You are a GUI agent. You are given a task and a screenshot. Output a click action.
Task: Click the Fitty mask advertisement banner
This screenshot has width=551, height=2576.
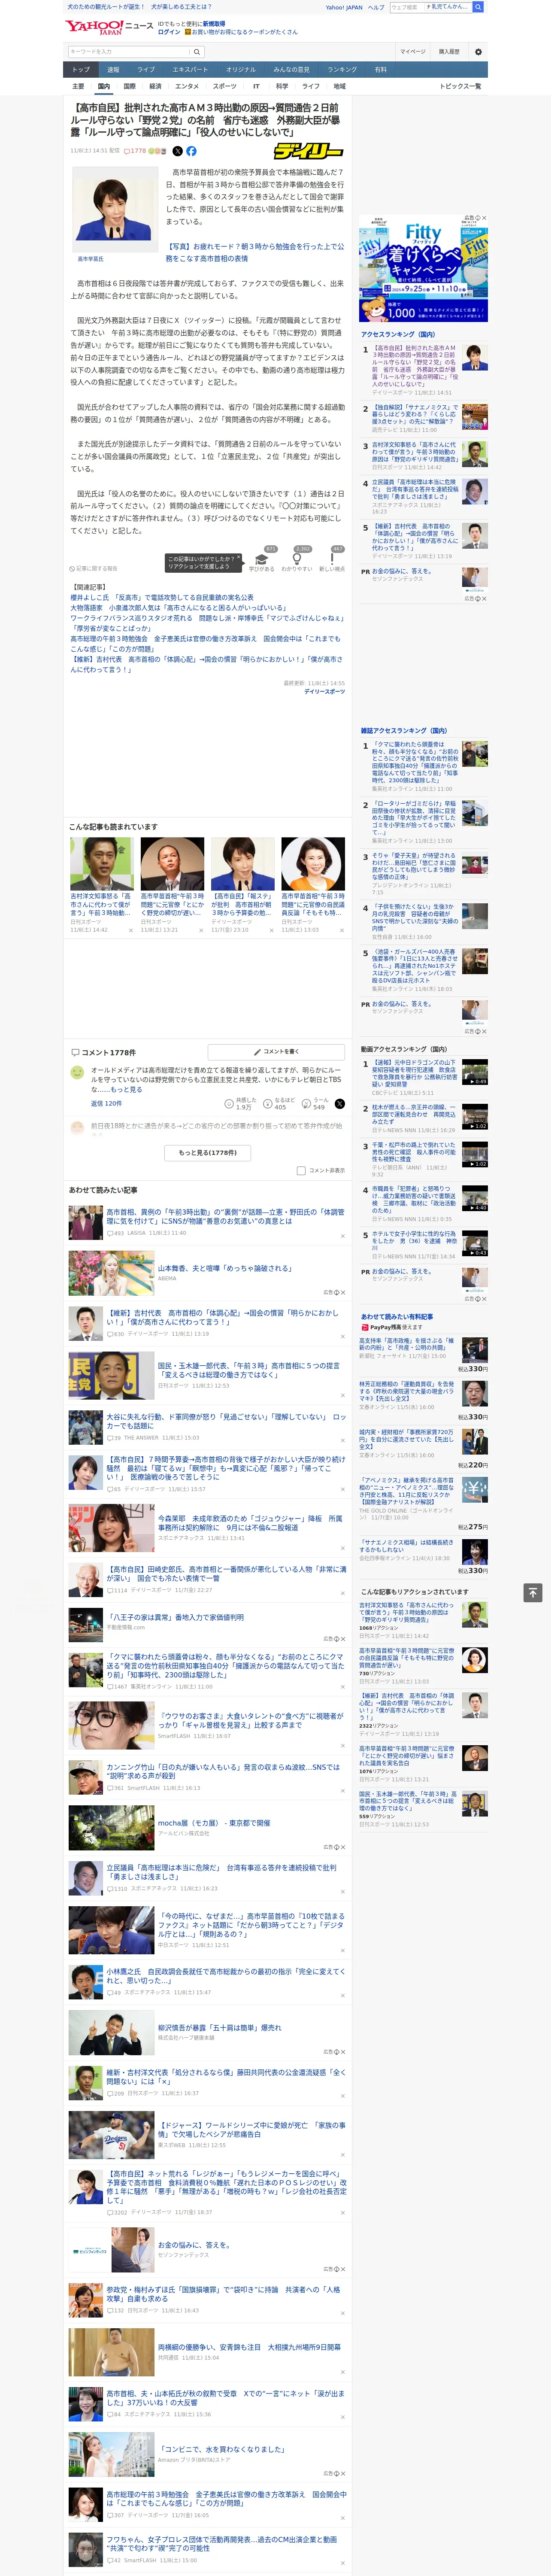(423, 268)
